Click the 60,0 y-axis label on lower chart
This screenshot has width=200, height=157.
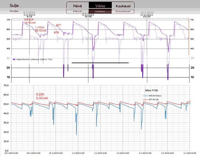point(6,95)
